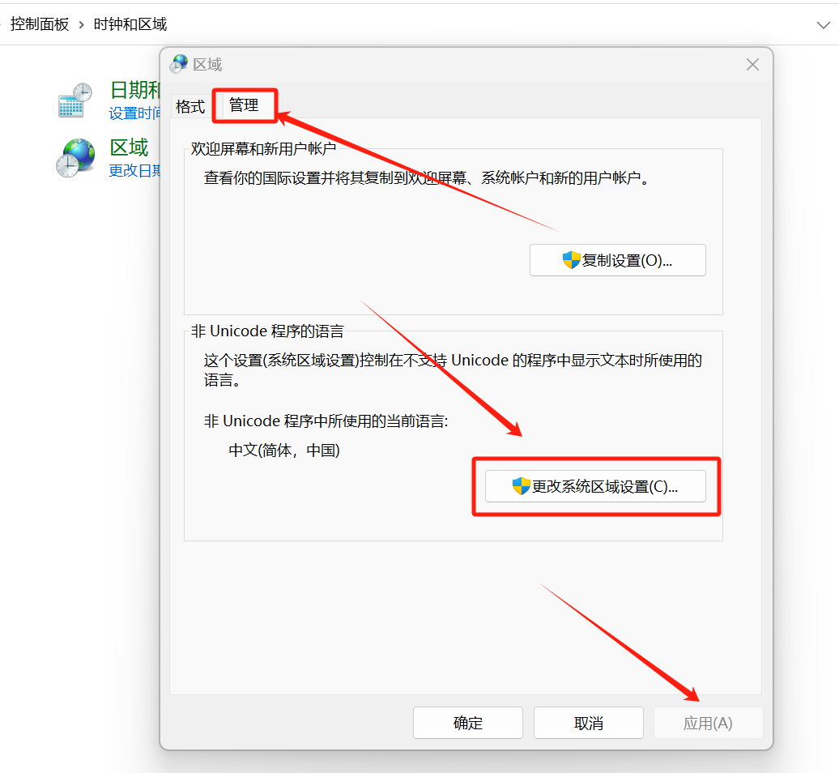Click the shield icon on 复制设置 button
The width and height of the screenshot is (839, 773).
point(572,260)
